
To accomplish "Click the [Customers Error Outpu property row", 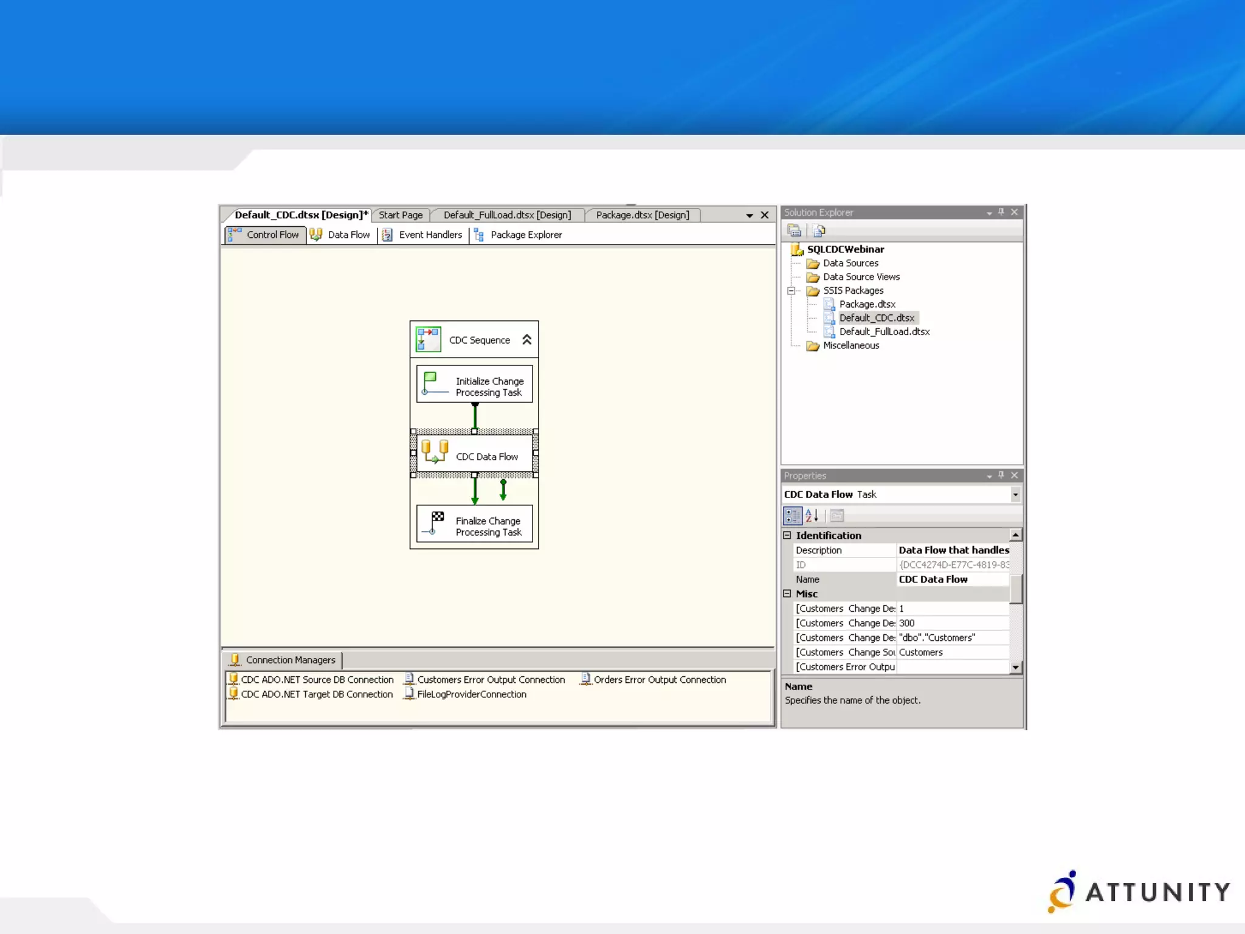I will tap(902, 667).
